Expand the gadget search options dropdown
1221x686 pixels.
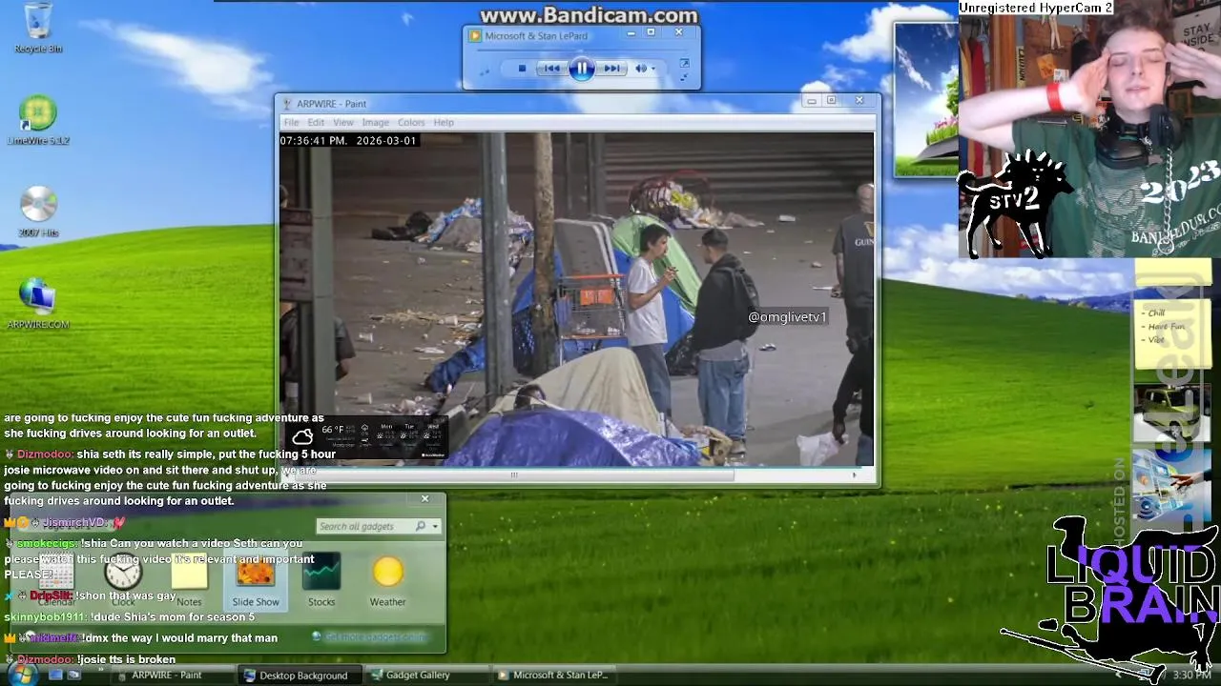point(435,526)
